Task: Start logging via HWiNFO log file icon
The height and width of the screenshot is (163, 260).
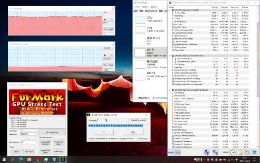Action: pyautogui.click(x=240, y=152)
